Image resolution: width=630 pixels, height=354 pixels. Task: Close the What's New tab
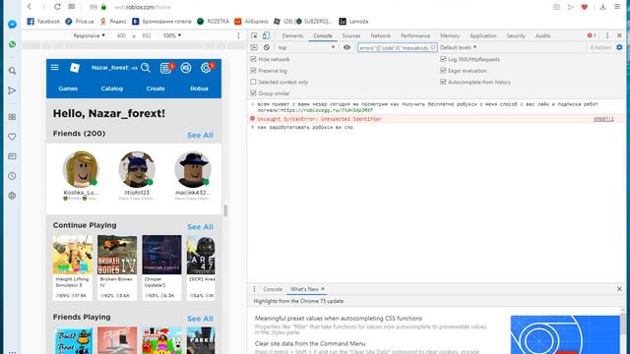point(323,289)
